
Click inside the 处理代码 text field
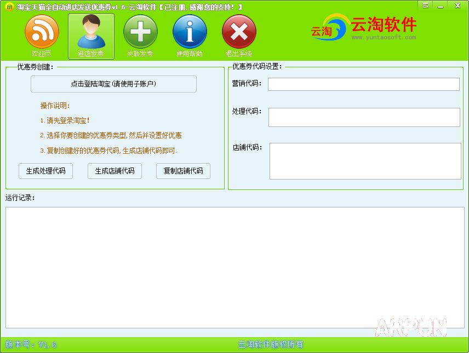point(364,117)
